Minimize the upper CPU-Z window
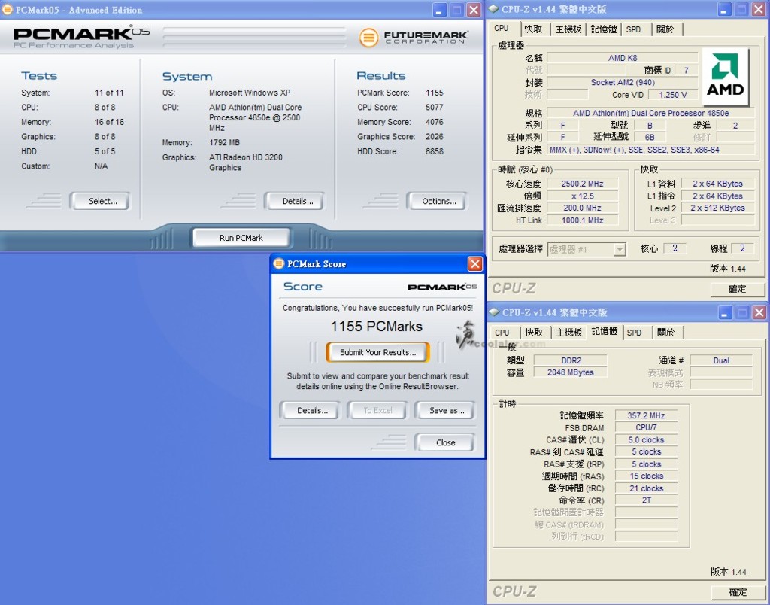Screen dimensions: 770x605 point(724,9)
